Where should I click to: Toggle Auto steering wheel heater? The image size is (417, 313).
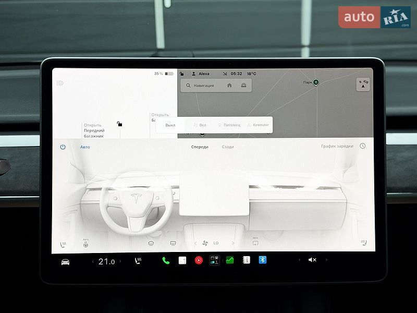[85, 243]
